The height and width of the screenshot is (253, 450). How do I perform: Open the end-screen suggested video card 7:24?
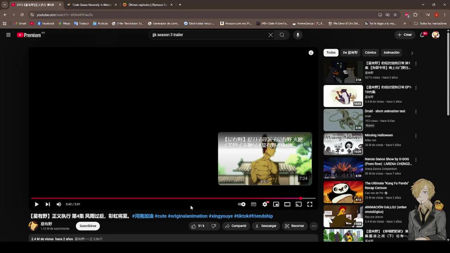click(265, 159)
